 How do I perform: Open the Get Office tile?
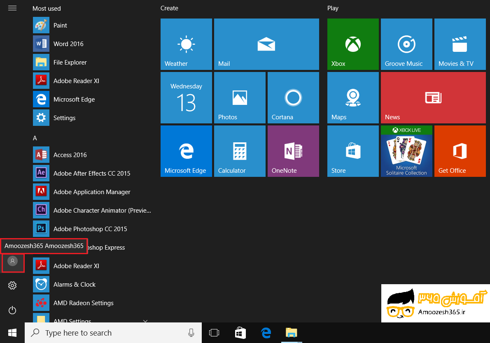tap(460, 151)
